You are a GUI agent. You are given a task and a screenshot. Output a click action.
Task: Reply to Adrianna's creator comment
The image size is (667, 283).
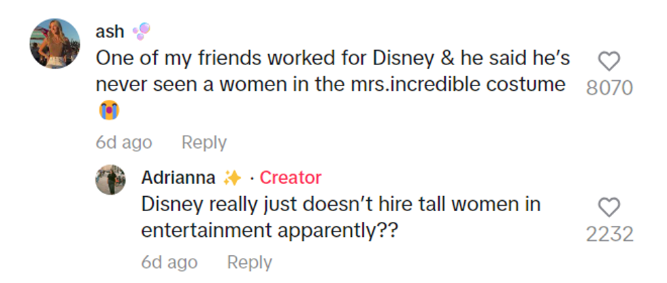pyautogui.click(x=249, y=262)
